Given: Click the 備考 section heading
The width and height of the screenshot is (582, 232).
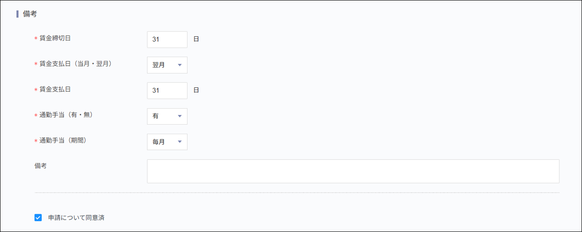Looking at the screenshot, I should tap(30, 14).
